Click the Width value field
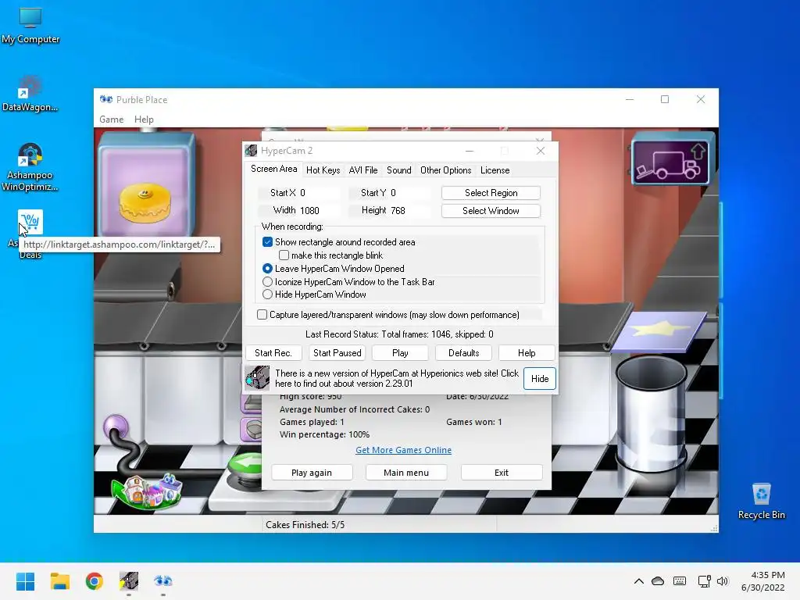 pyautogui.click(x=319, y=210)
